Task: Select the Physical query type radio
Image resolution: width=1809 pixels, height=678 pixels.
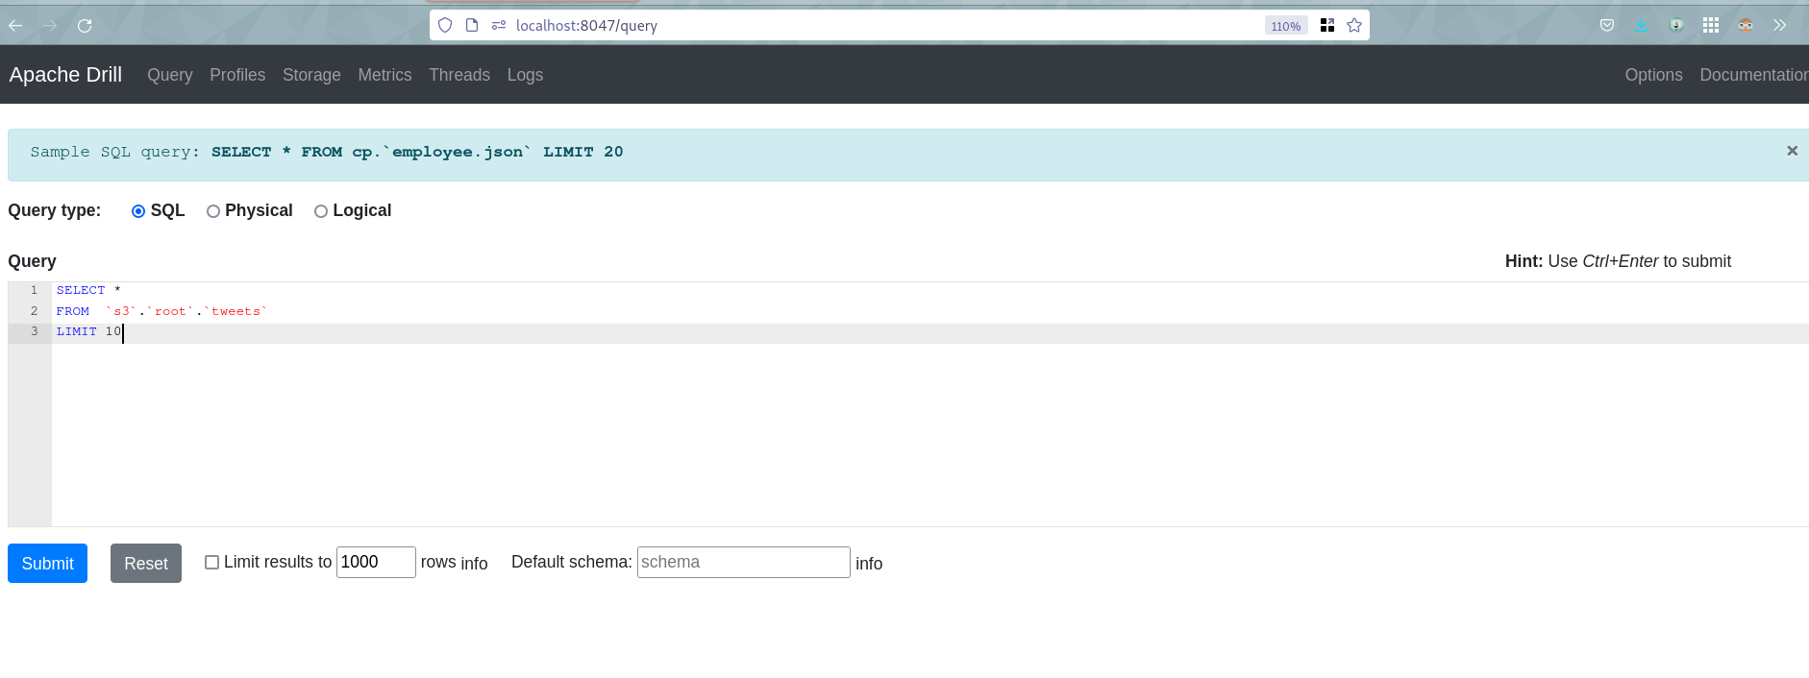Action: [x=213, y=211]
